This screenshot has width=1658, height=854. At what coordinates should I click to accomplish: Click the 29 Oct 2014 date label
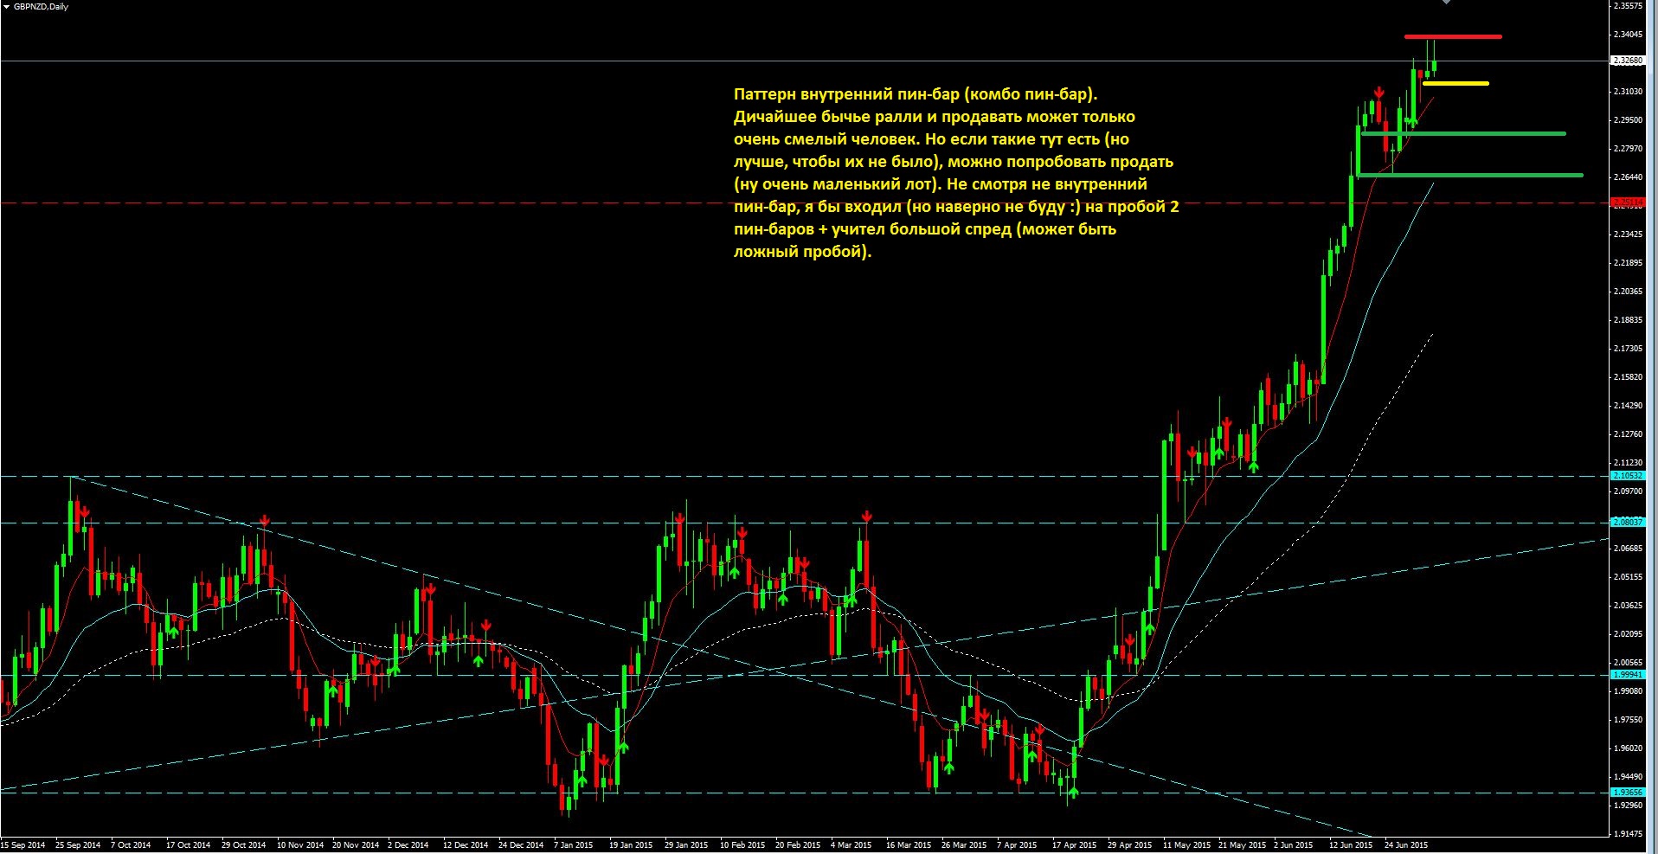[x=244, y=845]
